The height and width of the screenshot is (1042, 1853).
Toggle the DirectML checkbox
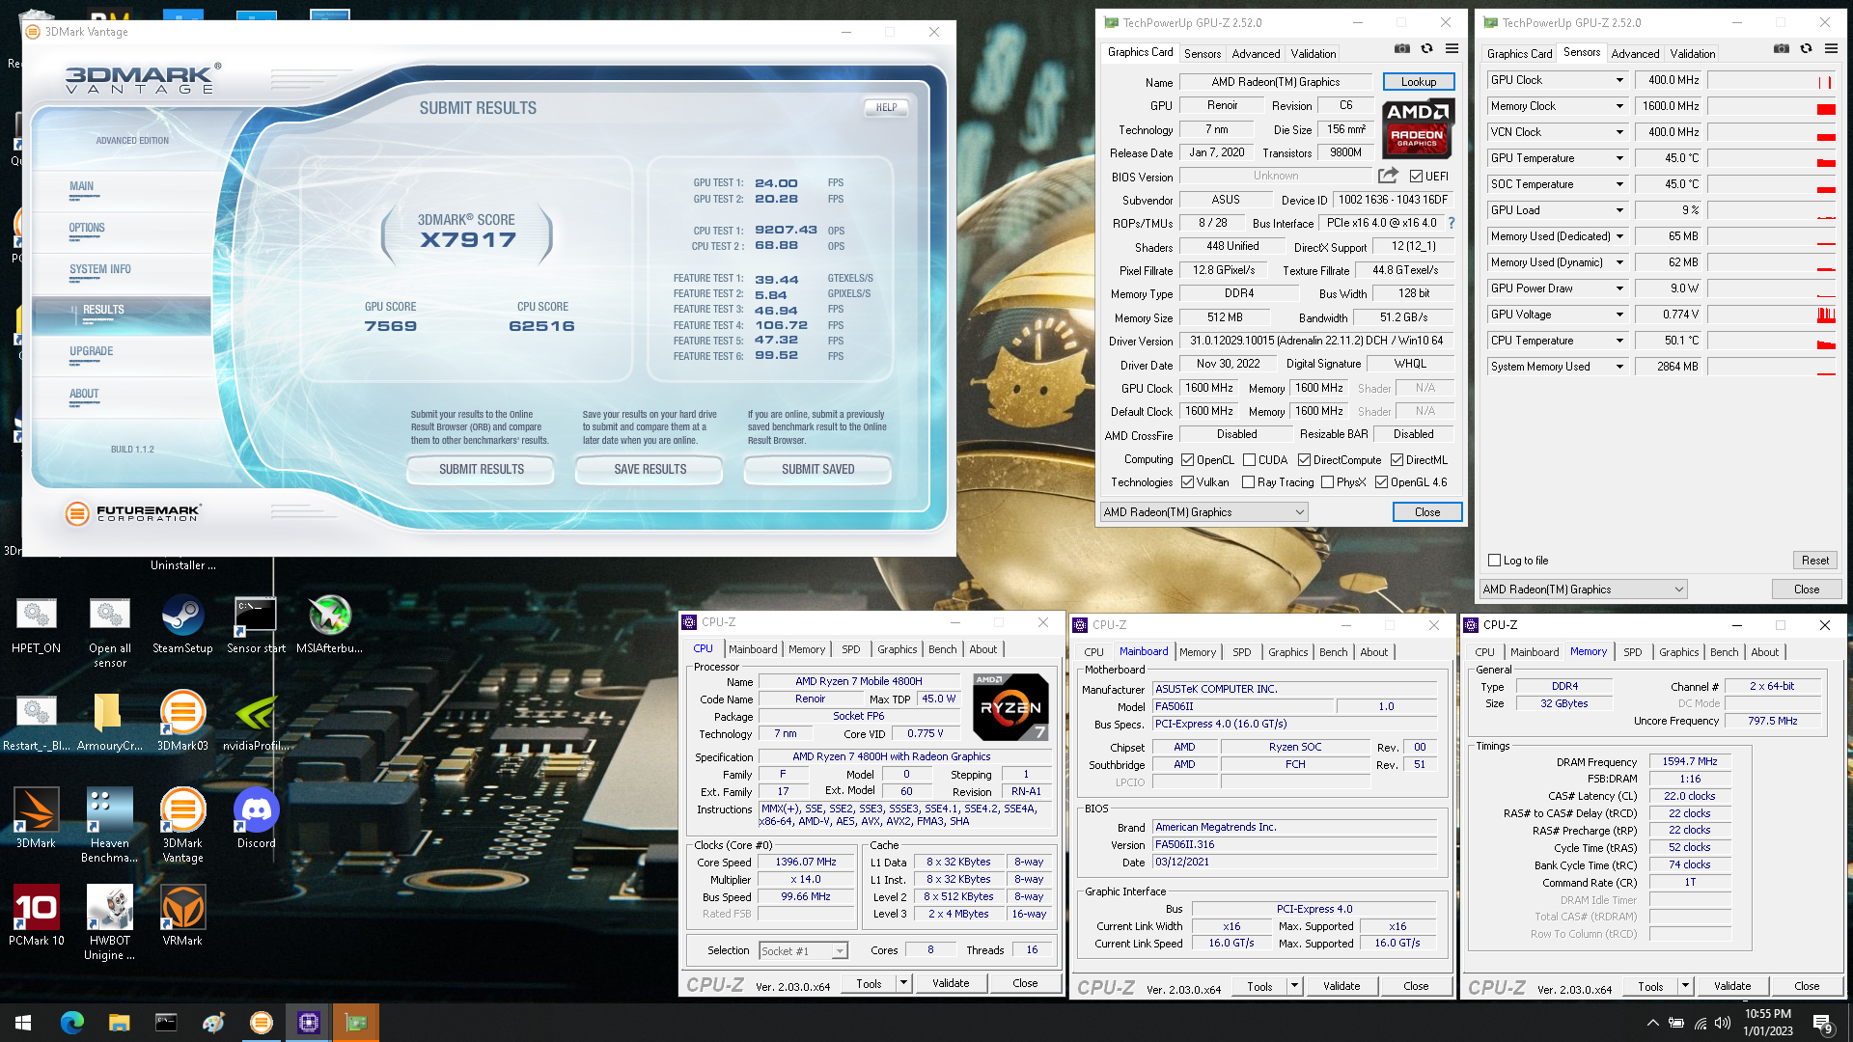click(1397, 460)
